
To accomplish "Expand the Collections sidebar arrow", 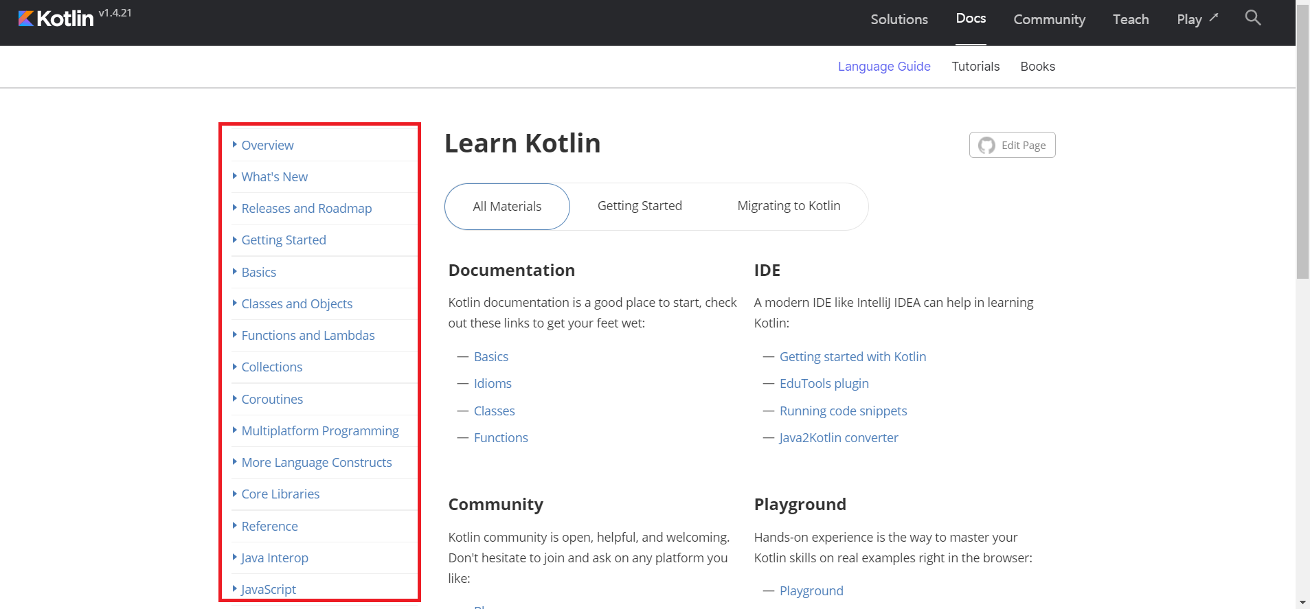I will coord(235,367).
